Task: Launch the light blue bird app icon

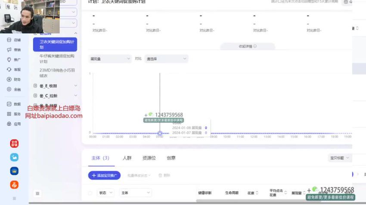Action: point(14,157)
